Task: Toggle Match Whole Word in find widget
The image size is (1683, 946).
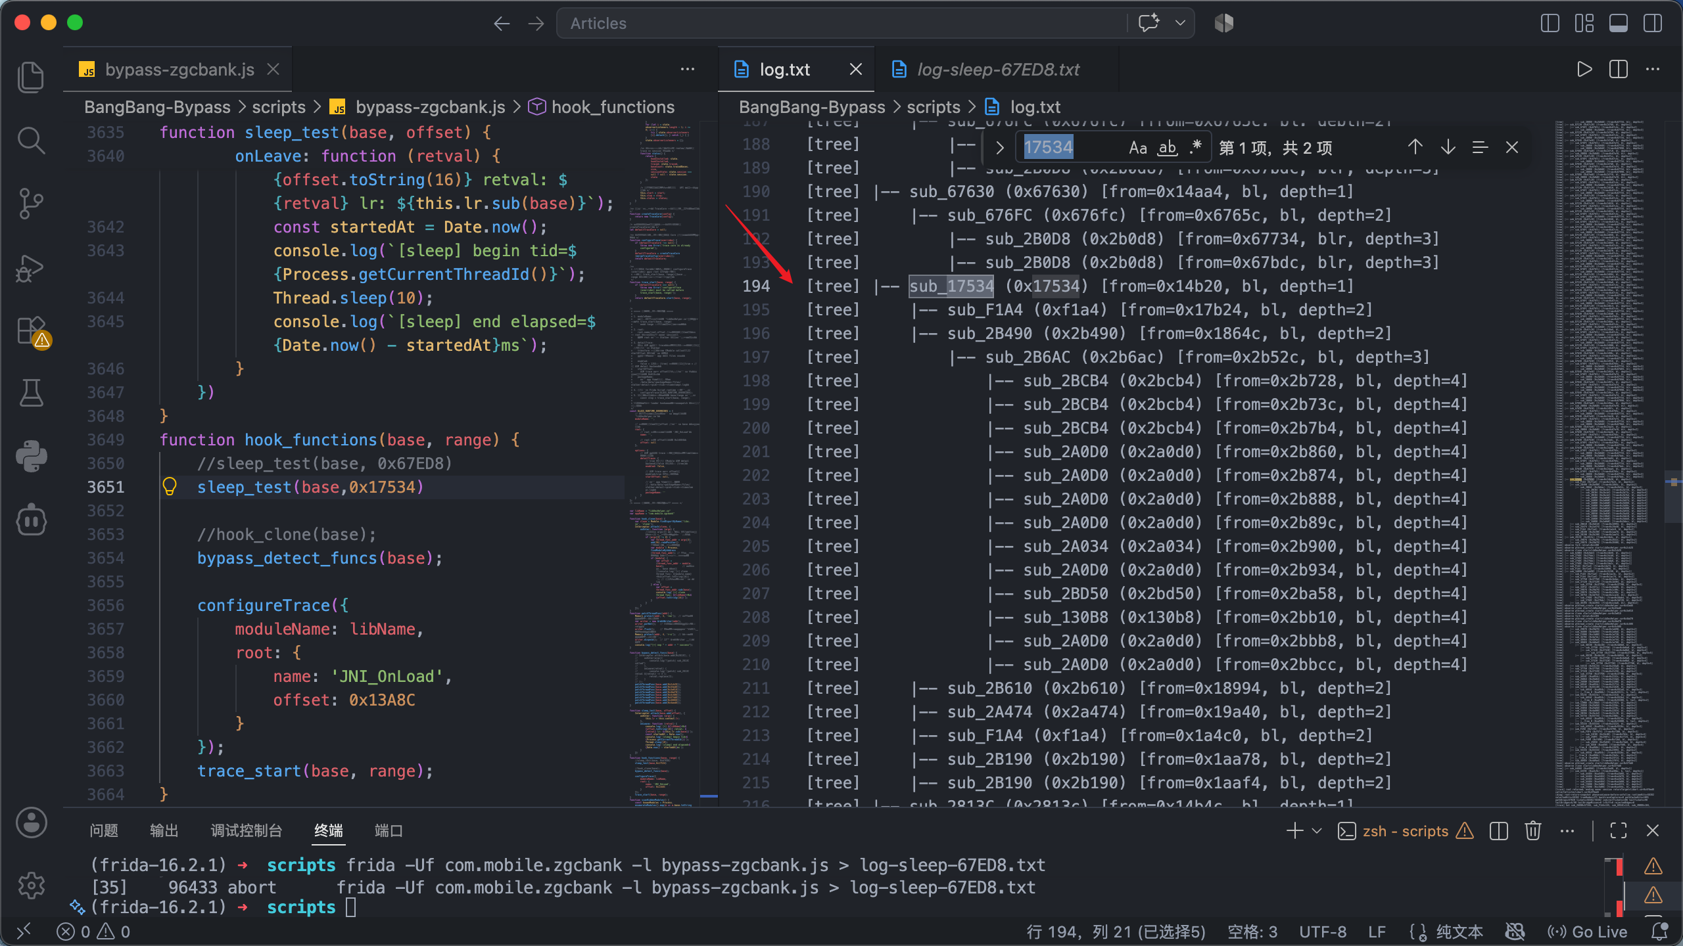Action: click(x=1167, y=147)
